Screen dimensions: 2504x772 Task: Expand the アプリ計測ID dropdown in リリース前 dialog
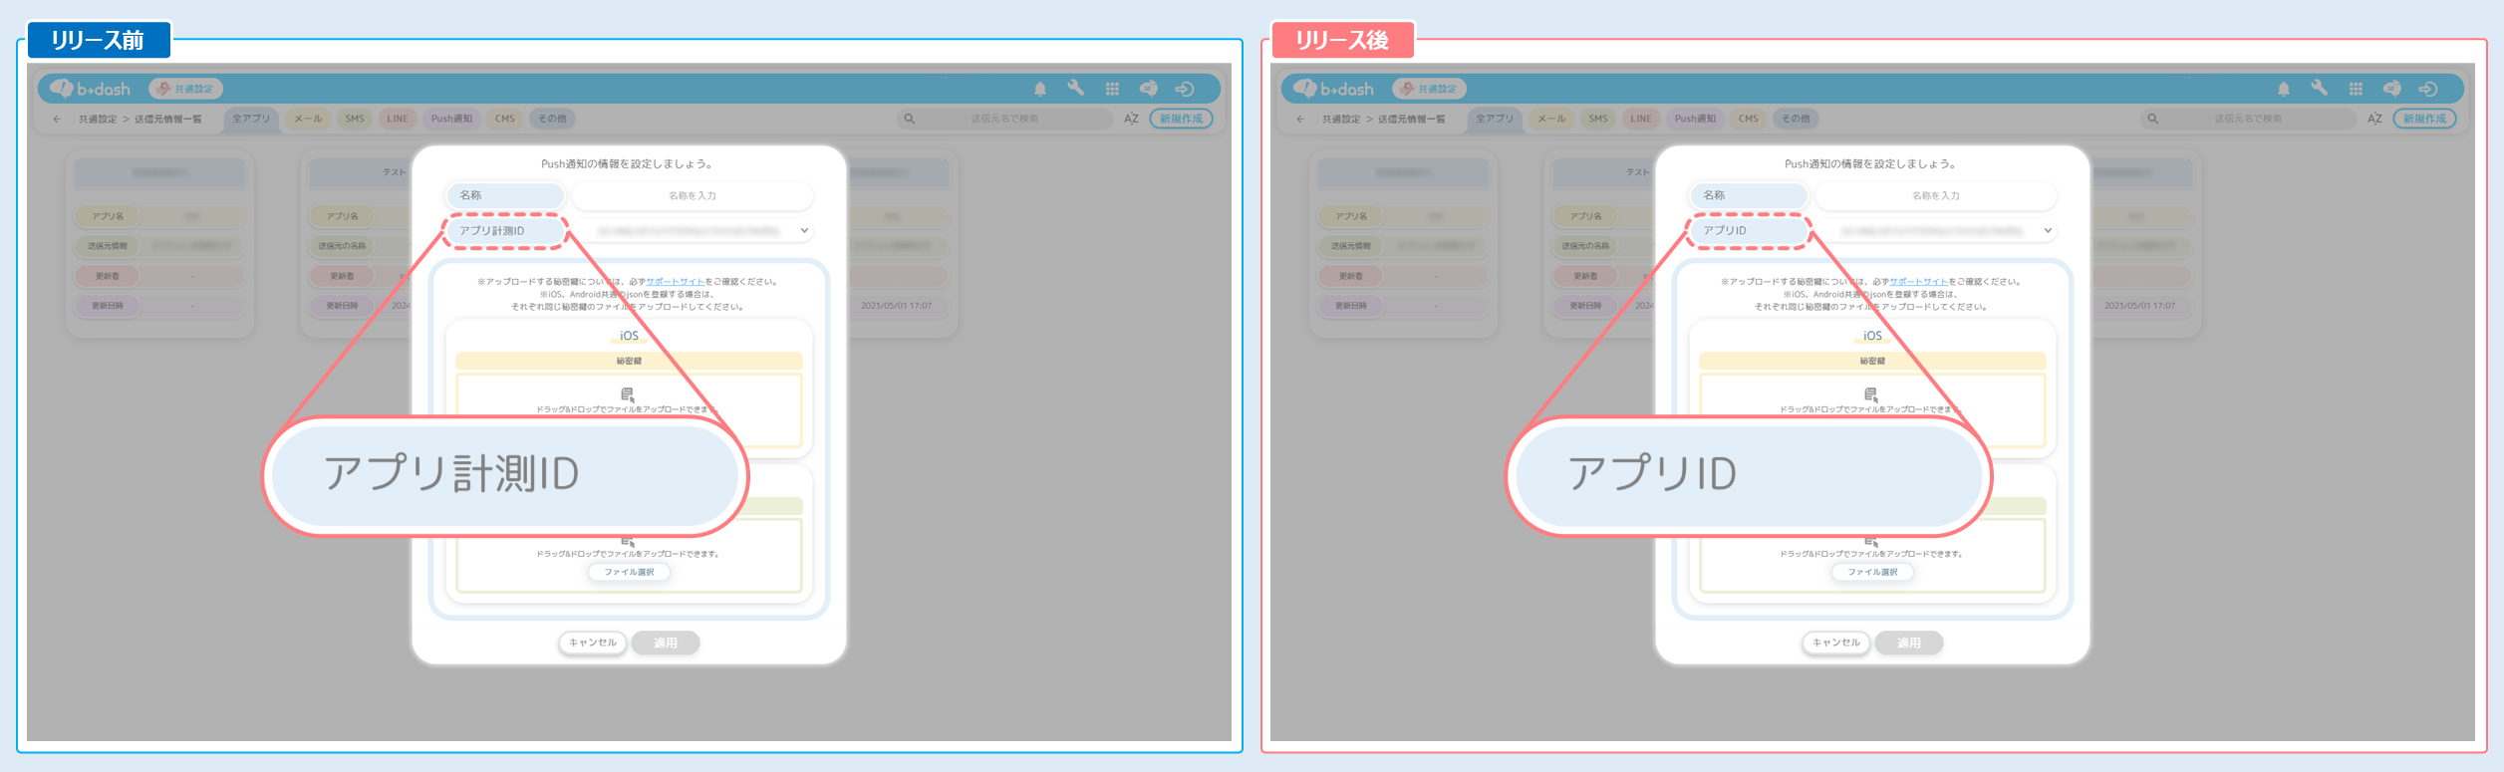(x=803, y=230)
